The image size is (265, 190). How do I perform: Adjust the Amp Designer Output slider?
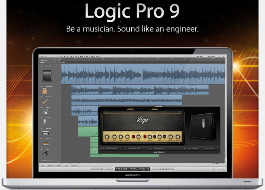pyautogui.click(x=214, y=148)
